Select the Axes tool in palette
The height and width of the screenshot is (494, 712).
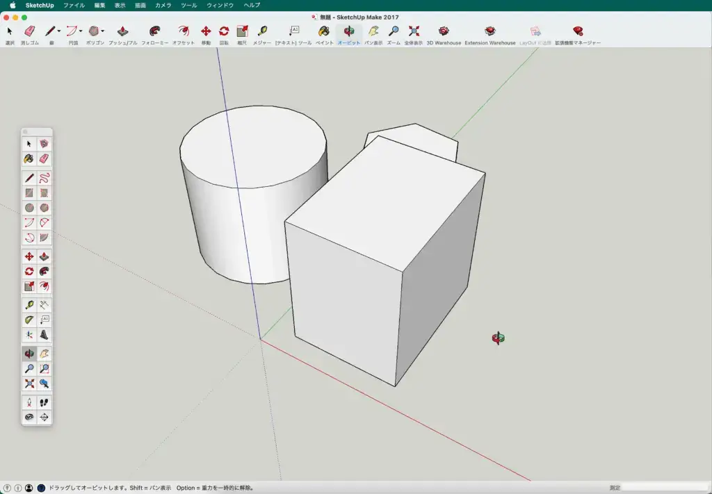tap(29, 335)
